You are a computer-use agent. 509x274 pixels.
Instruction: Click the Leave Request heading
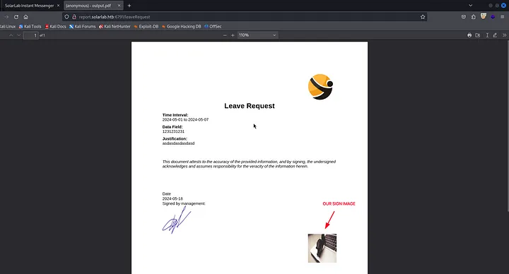point(250,106)
